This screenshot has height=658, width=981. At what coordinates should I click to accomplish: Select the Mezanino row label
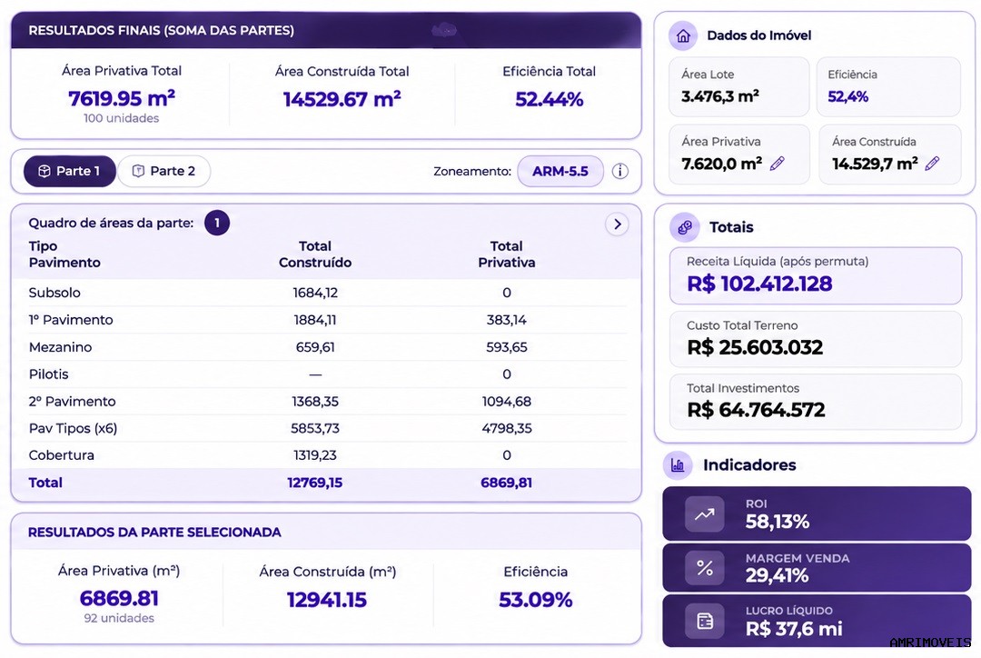click(x=60, y=347)
